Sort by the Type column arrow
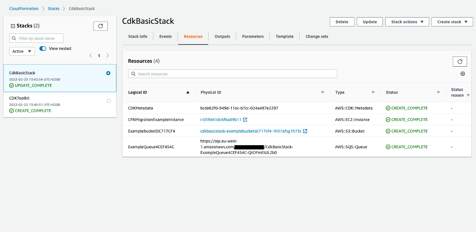The height and width of the screenshot is (232, 476). pyautogui.click(x=373, y=92)
